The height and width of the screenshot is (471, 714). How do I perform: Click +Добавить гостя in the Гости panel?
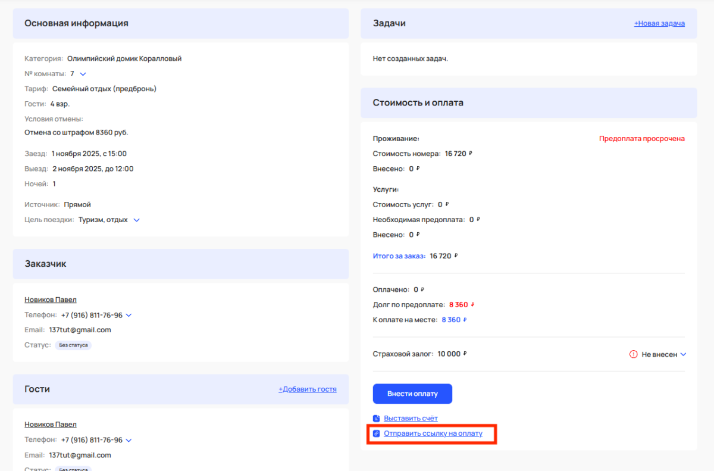[x=307, y=388]
